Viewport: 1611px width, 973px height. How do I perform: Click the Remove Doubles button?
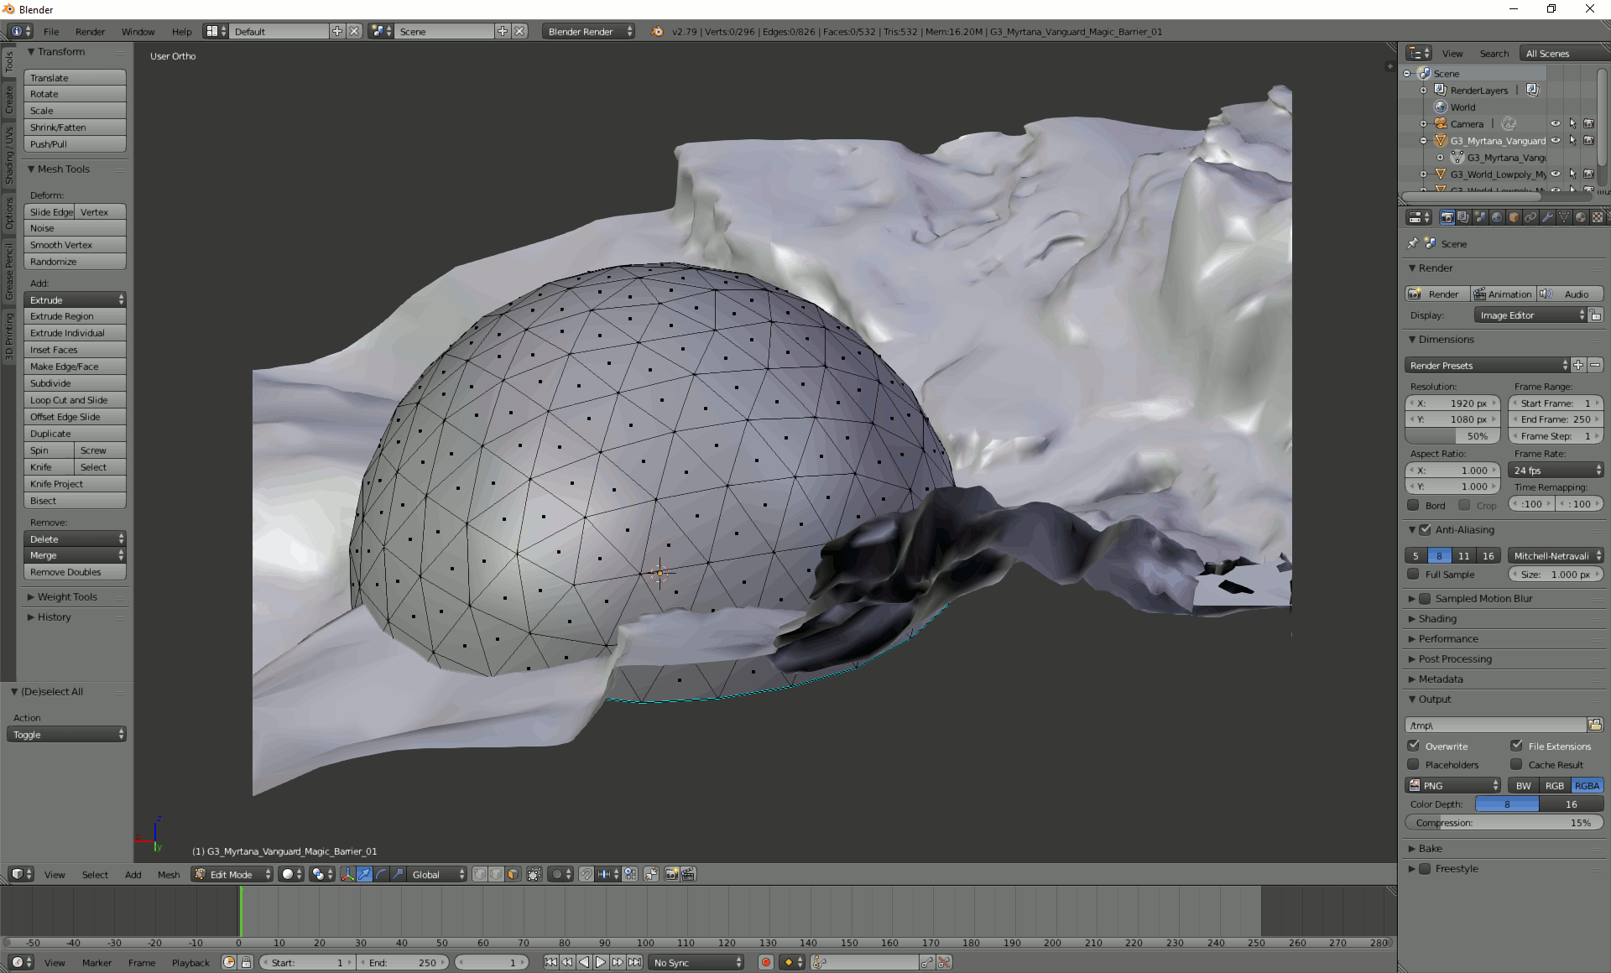pyautogui.click(x=75, y=572)
